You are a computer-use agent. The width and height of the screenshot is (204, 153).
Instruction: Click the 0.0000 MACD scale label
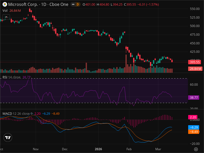[x=195, y=120]
